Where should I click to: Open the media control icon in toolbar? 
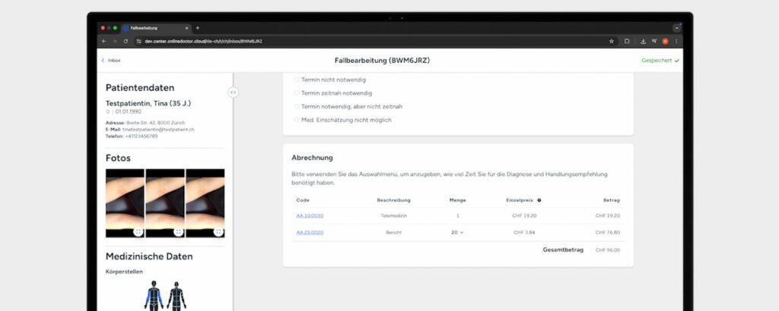tap(654, 41)
